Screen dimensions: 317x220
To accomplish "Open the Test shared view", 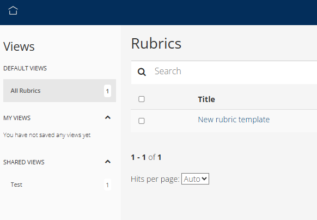I will tap(59, 185).
